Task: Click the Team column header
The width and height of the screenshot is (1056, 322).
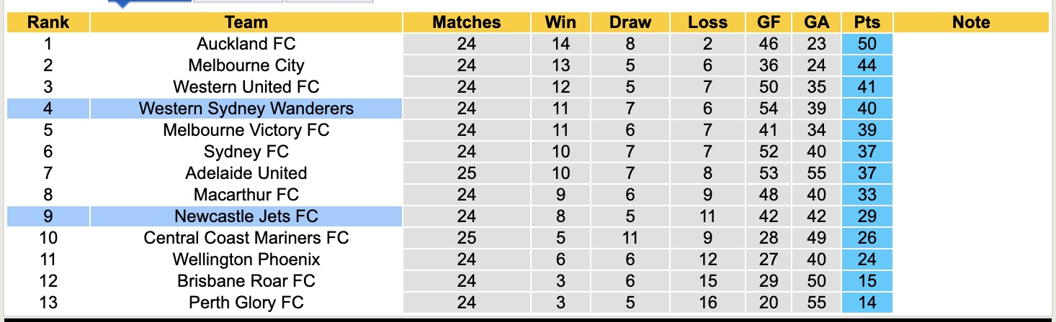Action: coord(246,22)
